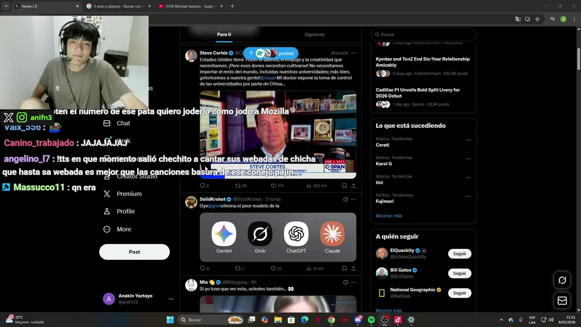Open 'Kyedae and TenZ' news story
581x327 pixels.
tap(423, 66)
